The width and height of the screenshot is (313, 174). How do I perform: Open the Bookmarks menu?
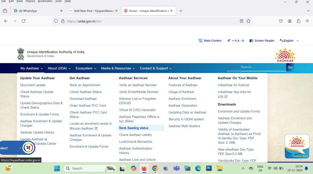coord(45,1)
